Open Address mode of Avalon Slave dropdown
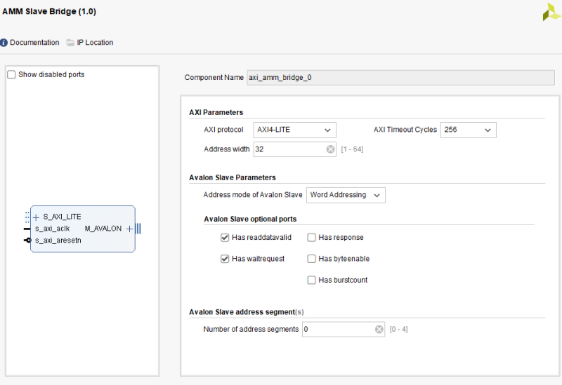 pos(346,195)
